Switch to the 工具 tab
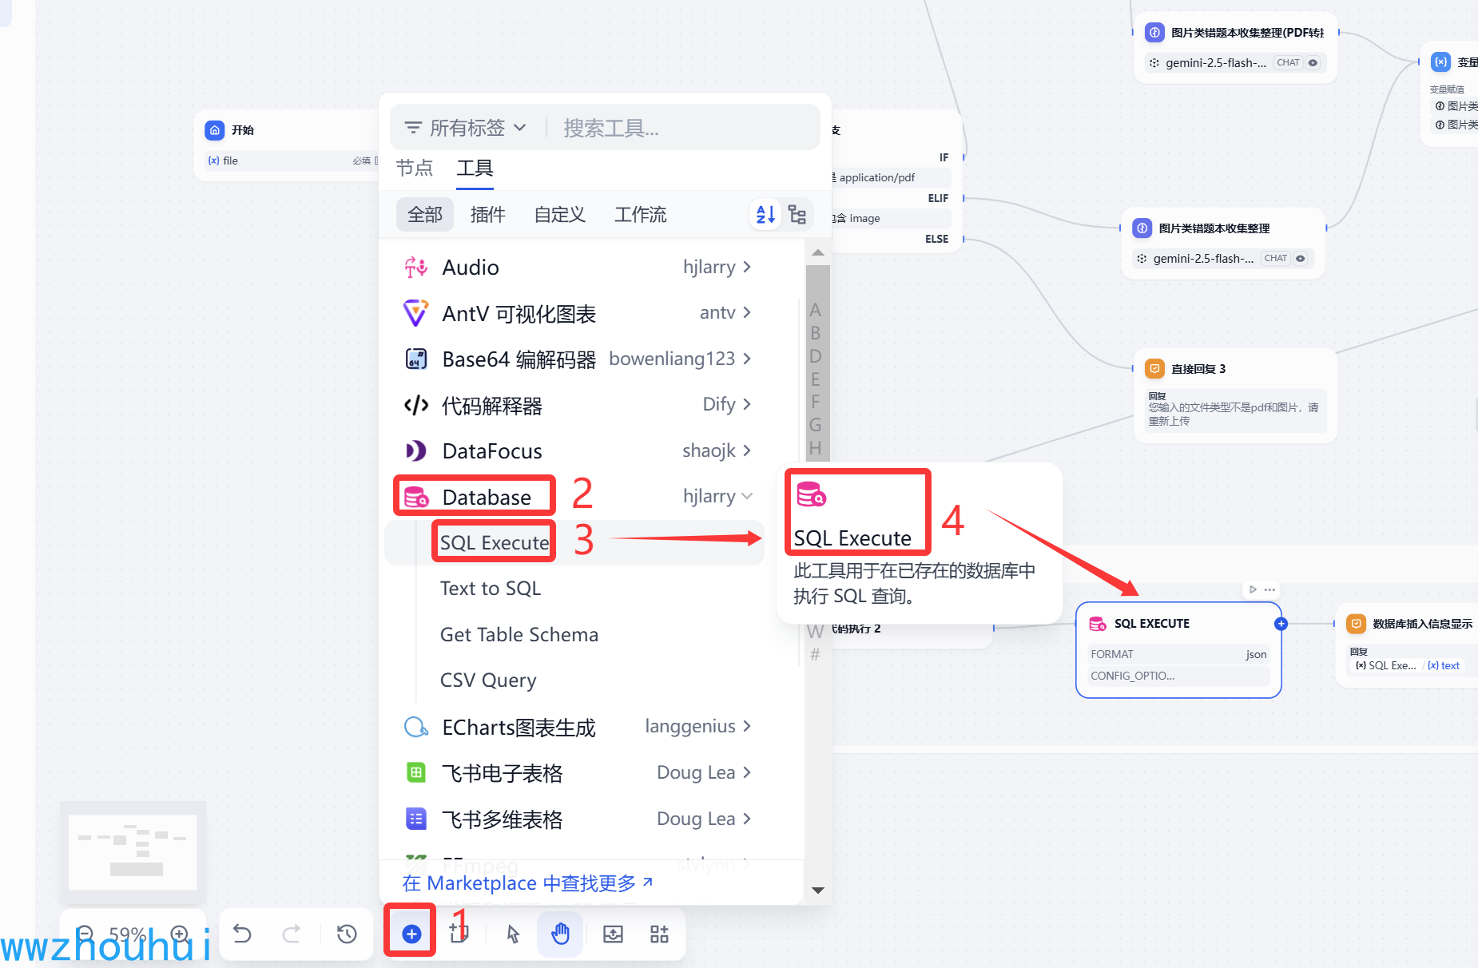 (475, 168)
